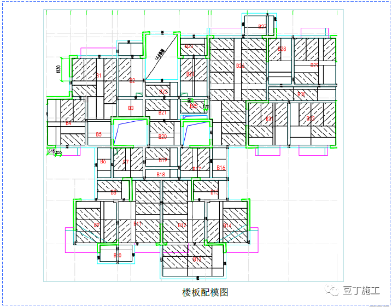Select the B10 slab label
392x307 pixels.
click(118, 255)
